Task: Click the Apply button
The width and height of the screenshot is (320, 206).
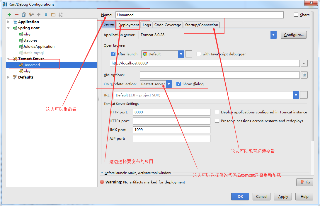Action: coord(283,196)
